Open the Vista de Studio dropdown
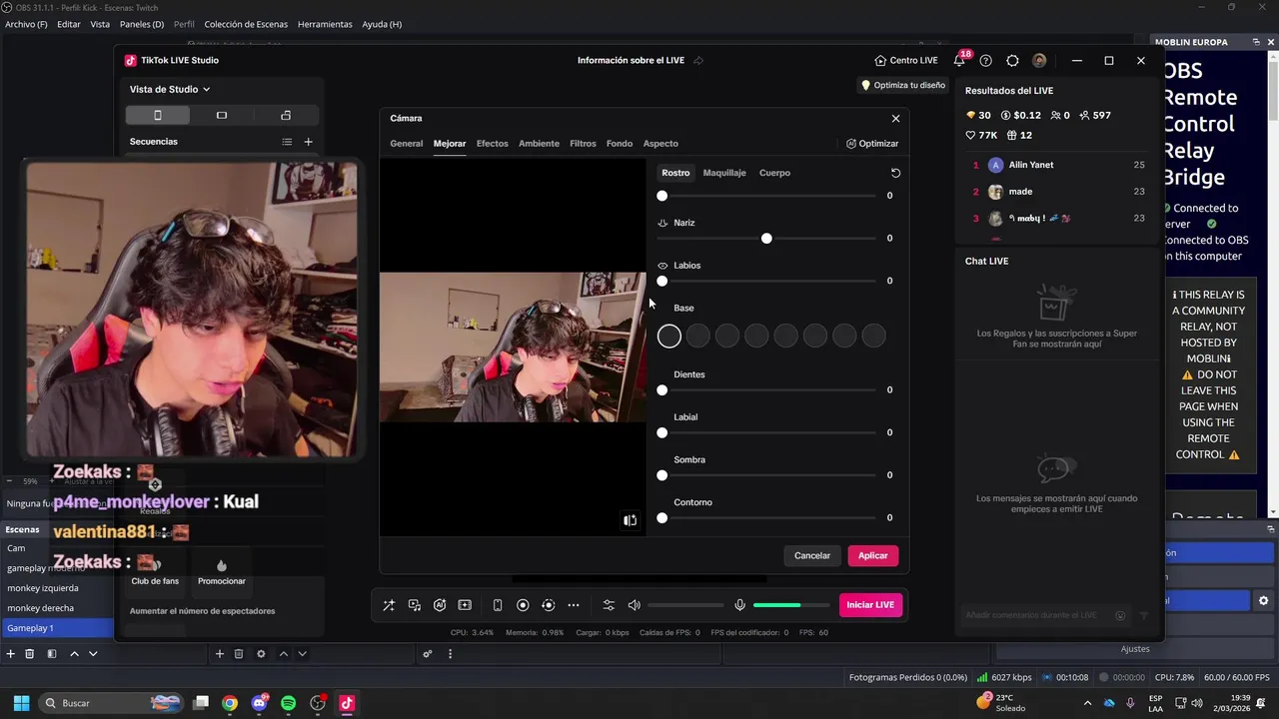The height and width of the screenshot is (719, 1279). pos(170,89)
